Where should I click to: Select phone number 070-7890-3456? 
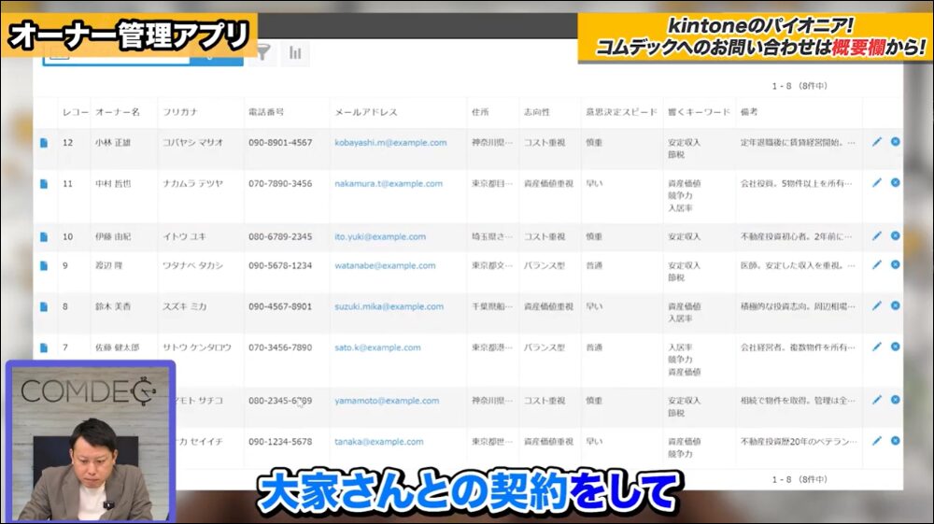[x=280, y=184]
